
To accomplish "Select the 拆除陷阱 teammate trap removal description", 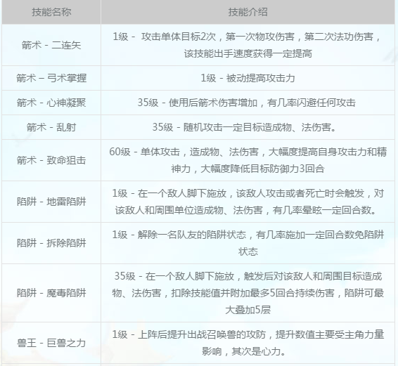I will tap(248, 243).
